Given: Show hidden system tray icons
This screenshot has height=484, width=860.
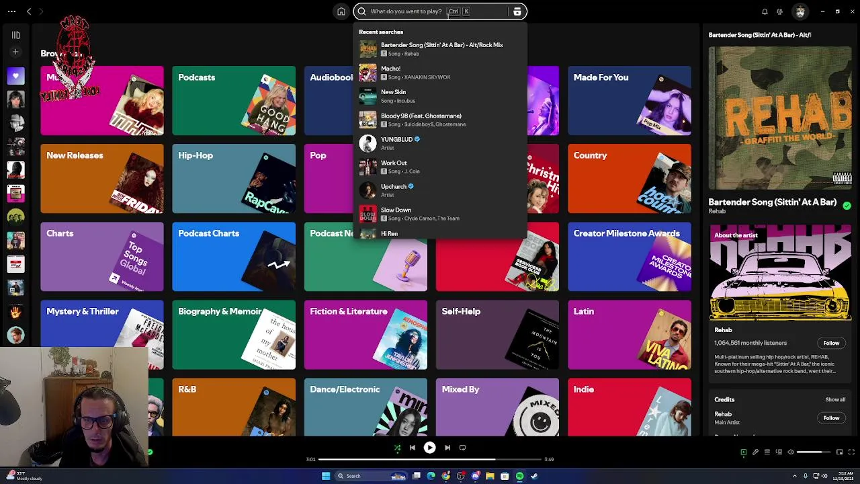Looking at the screenshot, I should 794,476.
